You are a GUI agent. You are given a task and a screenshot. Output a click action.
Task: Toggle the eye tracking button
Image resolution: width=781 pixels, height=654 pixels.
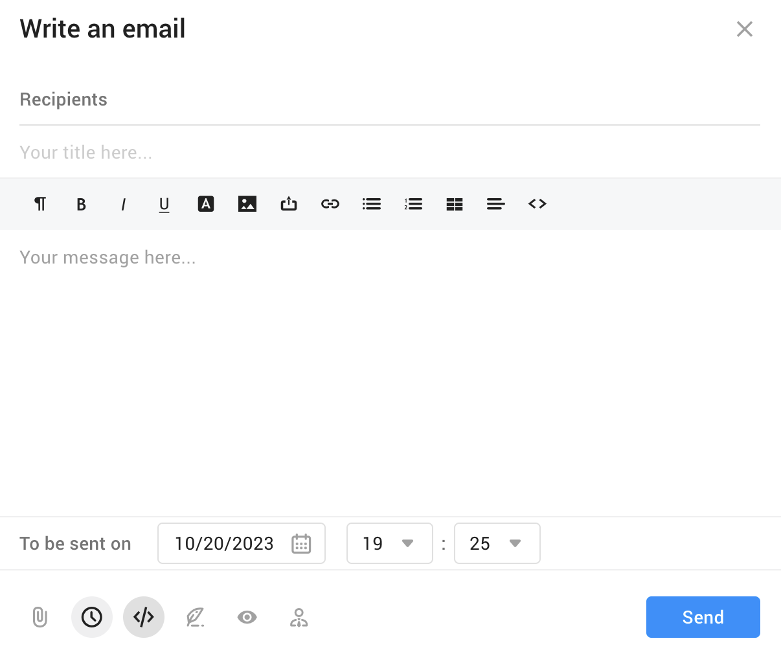[247, 617]
